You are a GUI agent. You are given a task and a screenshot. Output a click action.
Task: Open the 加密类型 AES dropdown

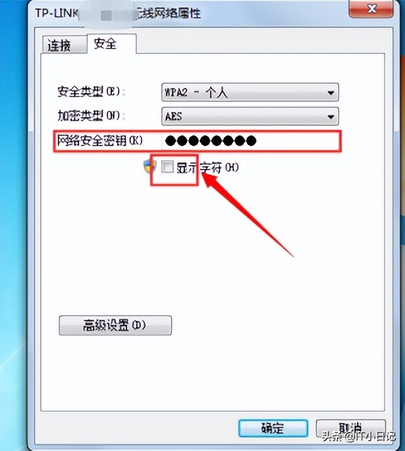250,116
